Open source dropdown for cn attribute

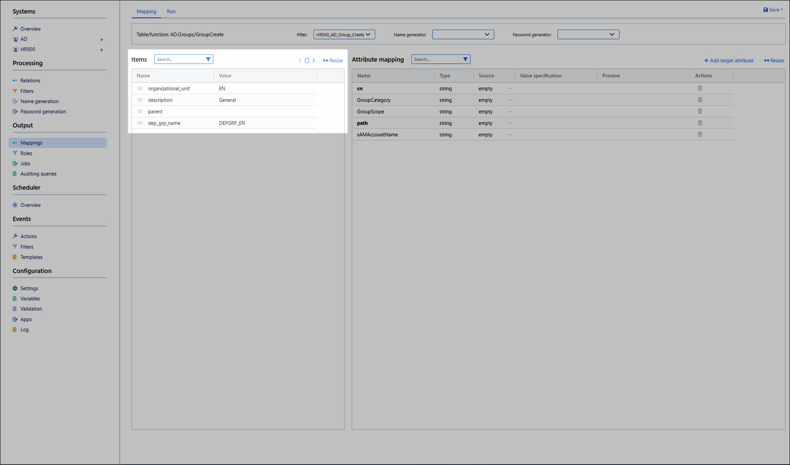coord(510,88)
